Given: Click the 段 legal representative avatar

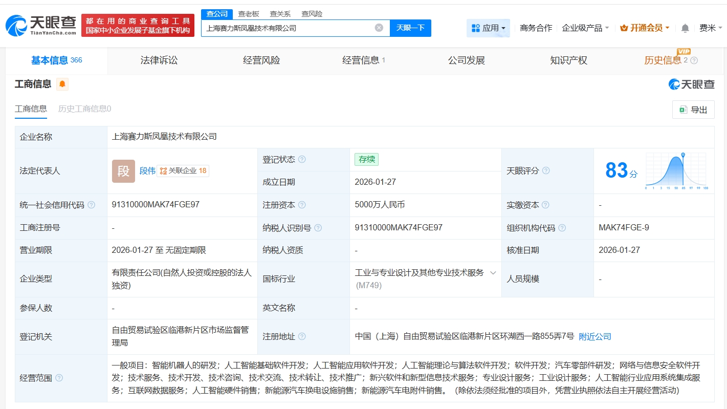Looking at the screenshot, I should [123, 171].
